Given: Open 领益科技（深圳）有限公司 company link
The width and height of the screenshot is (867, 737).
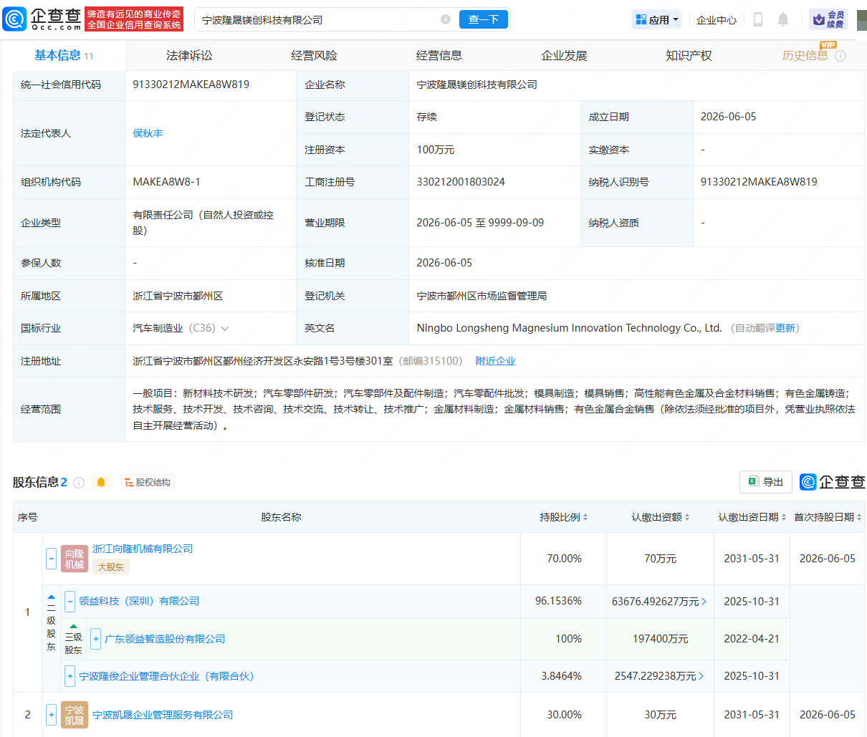Looking at the screenshot, I should click(139, 601).
